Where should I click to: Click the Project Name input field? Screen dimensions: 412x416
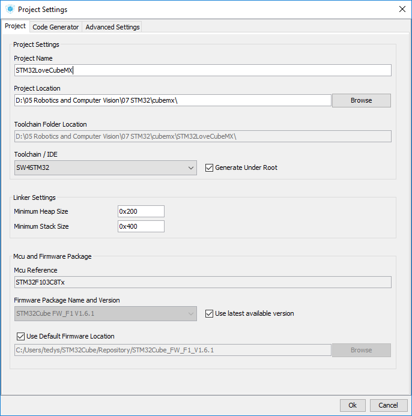pyautogui.click(x=203, y=70)
